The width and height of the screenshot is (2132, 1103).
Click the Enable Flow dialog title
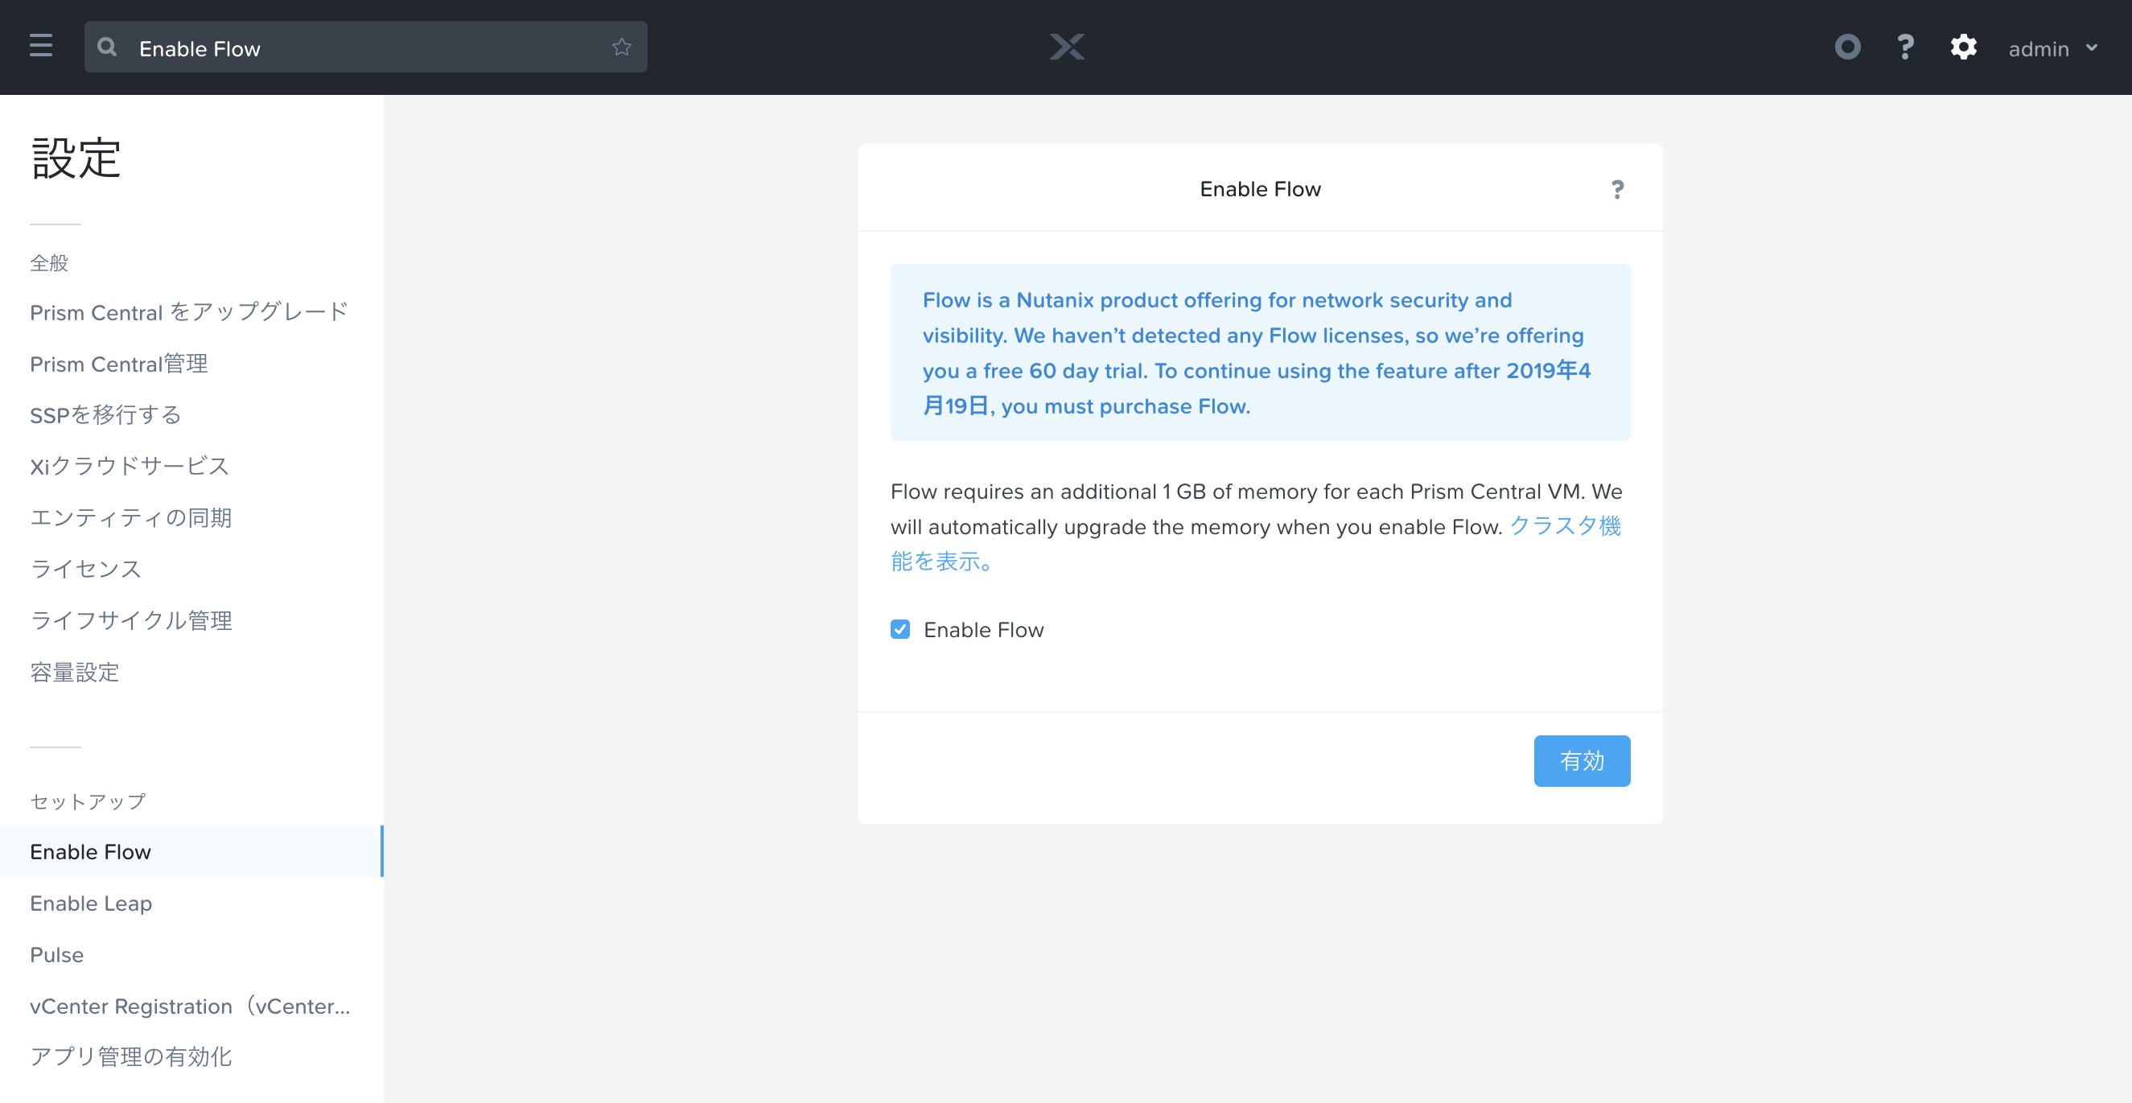tap(1260, 190)
